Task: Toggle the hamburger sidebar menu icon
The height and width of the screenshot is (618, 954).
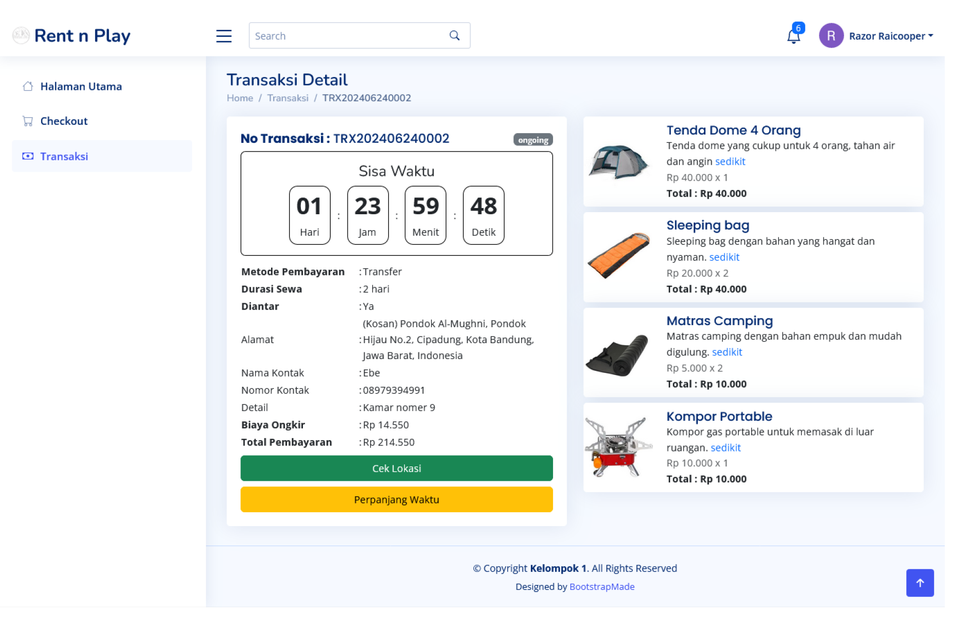Action: (x=223, y=36)
